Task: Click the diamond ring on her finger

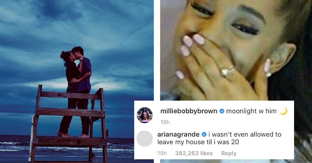Action: click(228, 71)
